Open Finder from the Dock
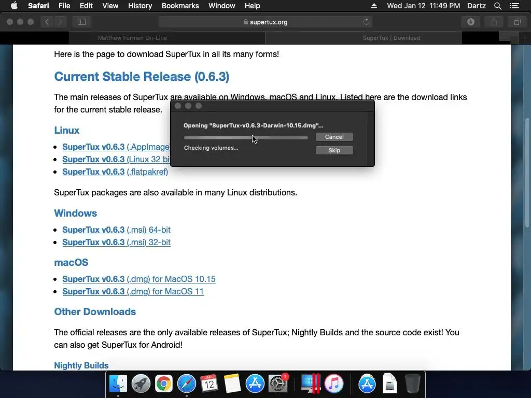 pos(118,383)
